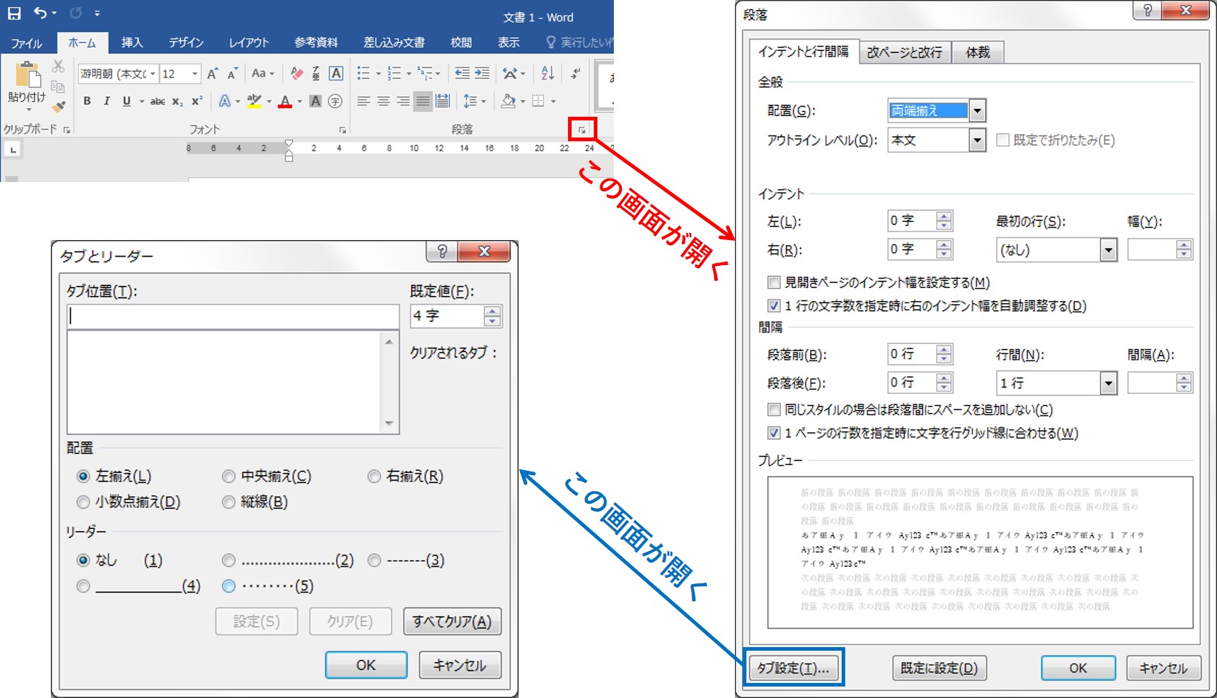1217x698 pixels.
Task: Click the A-to-Z sort icon
Action: [548, 73]
